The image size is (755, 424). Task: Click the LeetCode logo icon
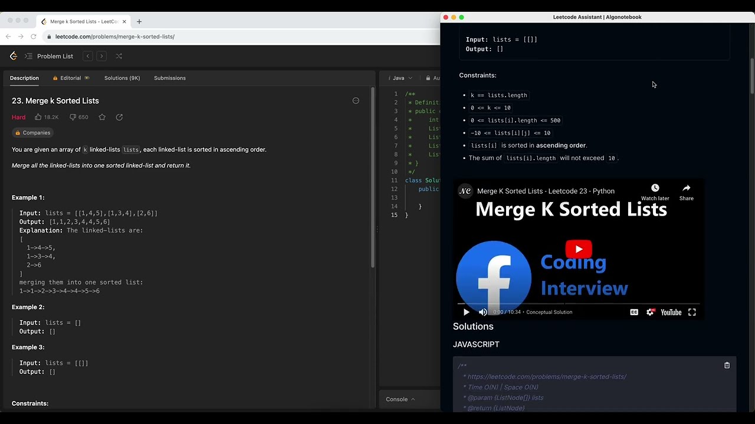coord(14,56)
